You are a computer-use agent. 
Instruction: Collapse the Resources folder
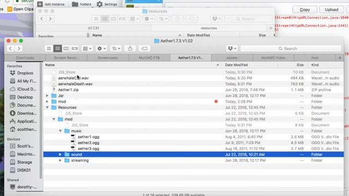click(x=47, y=107)
